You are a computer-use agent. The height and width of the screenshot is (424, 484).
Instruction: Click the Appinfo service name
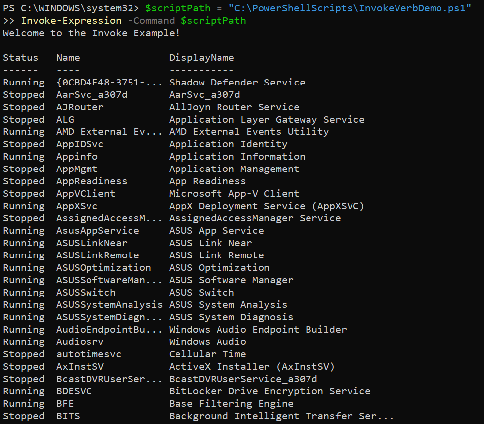pyautogui.click(x=77, y=157)
